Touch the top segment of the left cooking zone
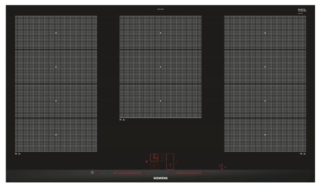The width and height of the screenshot is (321, 187). tap(56, 33)
